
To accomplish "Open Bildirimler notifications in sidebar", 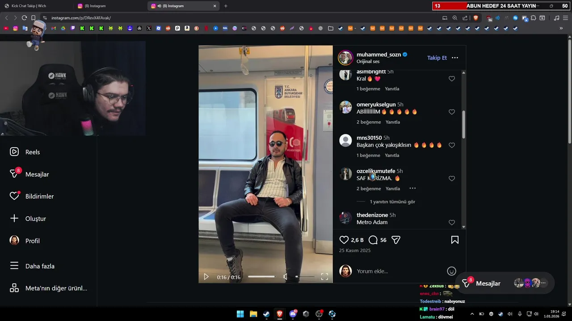I will (x=32, y=196).
